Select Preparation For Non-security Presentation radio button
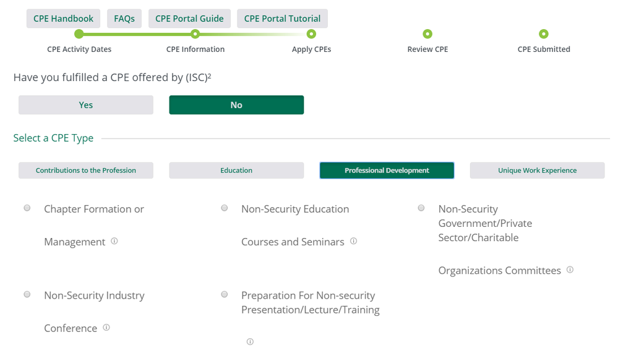The height and width of the screenshot is (353, 618). point(225,294)
